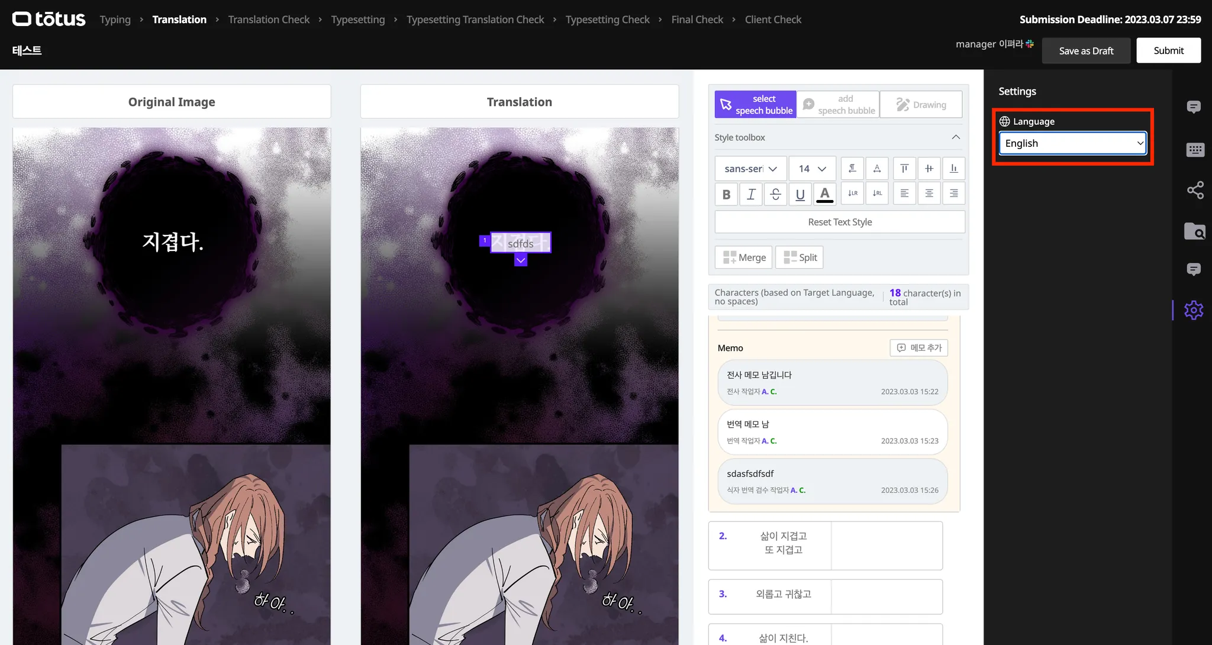Center-align text horizontally

coord(929,193)
